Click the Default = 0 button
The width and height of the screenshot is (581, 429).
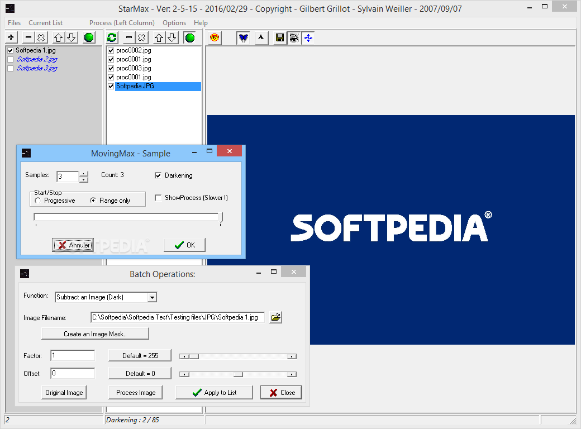[x=140, y=374]
